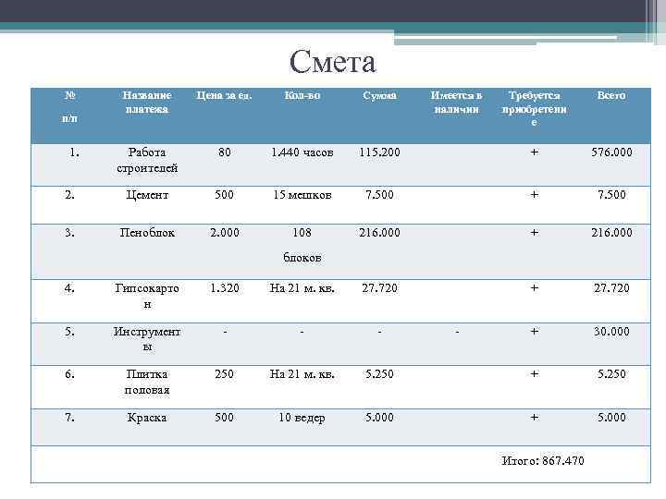Click the "1.440 часов" quantity cell
Screen dimensions: 666x499
pyautogui.click(x=302, y=152)
